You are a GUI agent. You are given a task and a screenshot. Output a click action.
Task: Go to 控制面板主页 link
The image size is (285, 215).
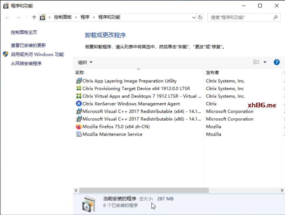(24, 32)
